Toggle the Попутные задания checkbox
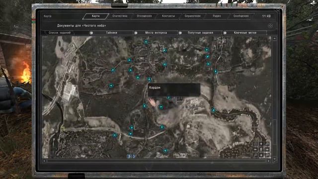Image resolution: width=318 pixels, height=179 pixels. [x=180, y=33]
